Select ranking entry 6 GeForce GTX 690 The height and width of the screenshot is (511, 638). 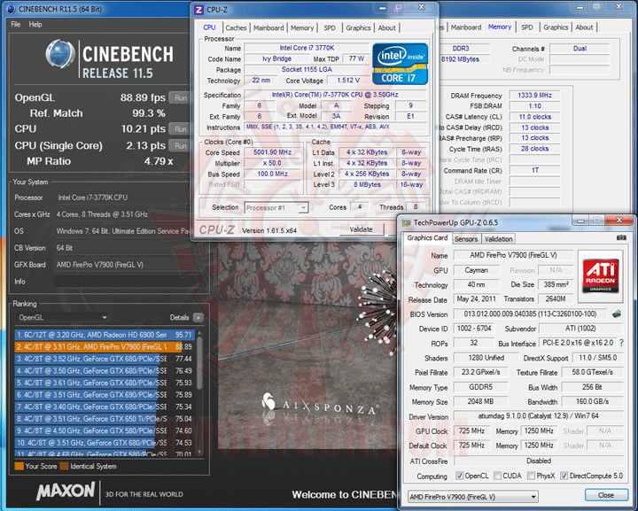pyautogui.click(x=105, y=395)
